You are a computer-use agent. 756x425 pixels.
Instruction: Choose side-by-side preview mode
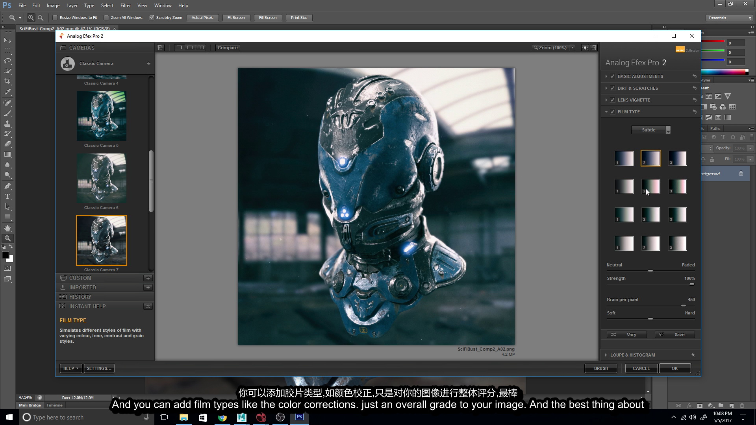coord(201,48)
